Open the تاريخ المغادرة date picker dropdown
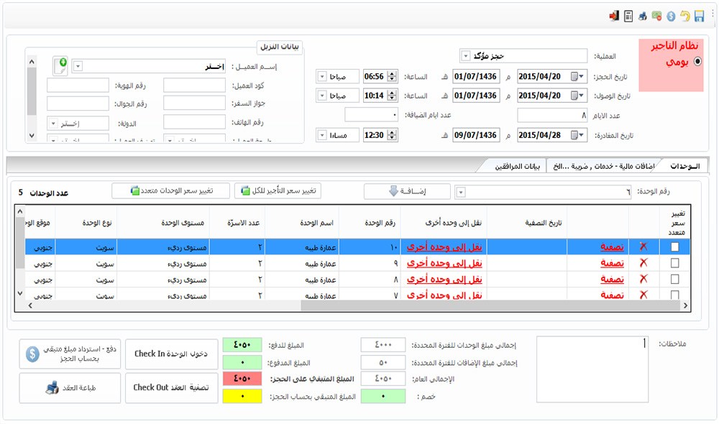 point(580,135)
